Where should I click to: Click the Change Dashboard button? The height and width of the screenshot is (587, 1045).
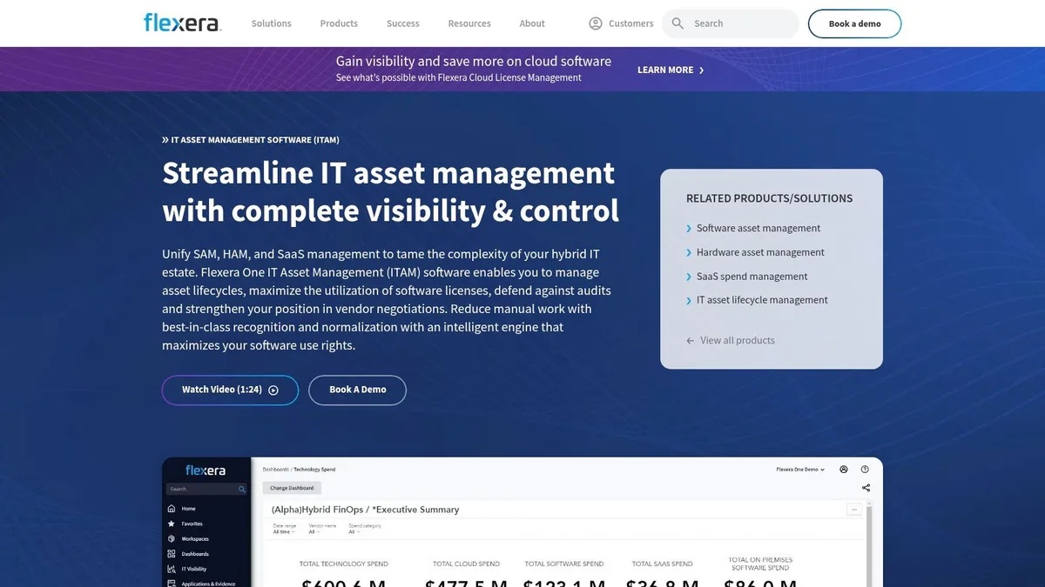coord(292,488)
